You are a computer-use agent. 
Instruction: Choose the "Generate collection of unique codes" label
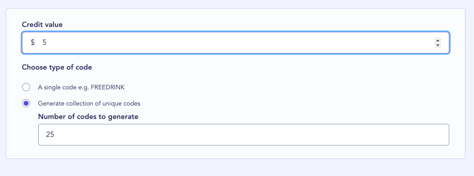pos(89,103)
